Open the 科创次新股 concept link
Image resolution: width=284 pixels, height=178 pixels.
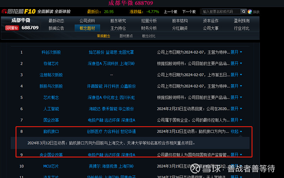click(x=51, y=52)
